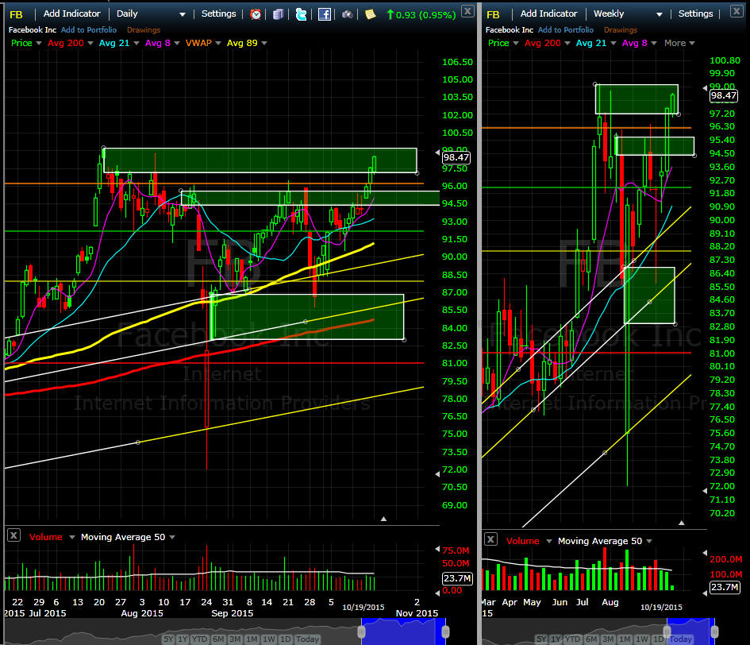Select the 1D range button in daily chart
Viewport: 750px width, 645px height.
286,639
